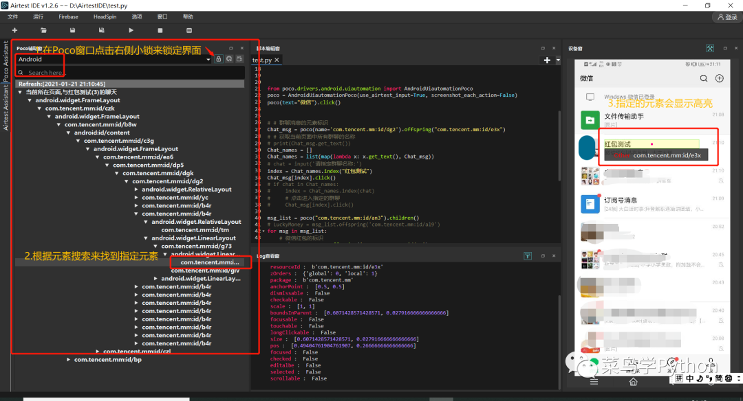Open the 窗口 menu
The height and width of the screenshot is (401, 743).
tap(162, 16)
